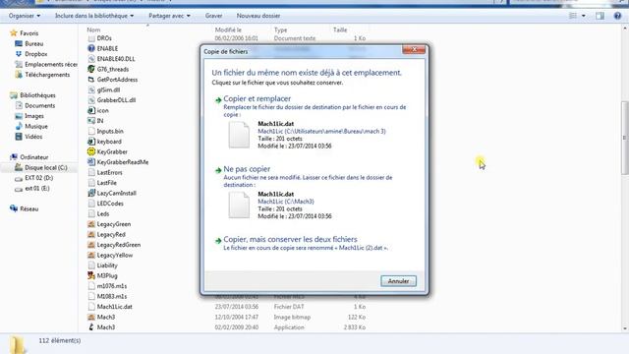Select Ordinateur in the sidebar
The image size is (629, 354).
pos(29,157)
